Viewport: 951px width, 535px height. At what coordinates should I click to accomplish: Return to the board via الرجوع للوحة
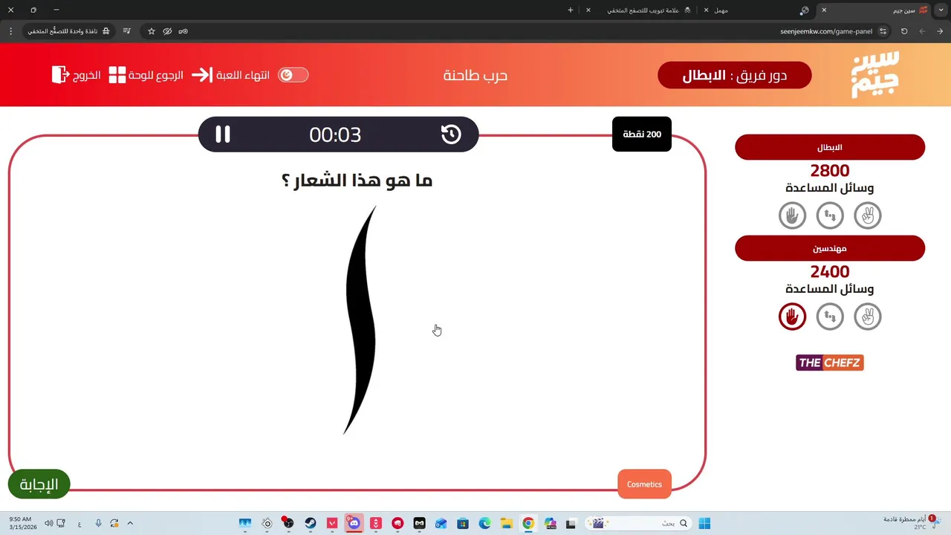146,75
